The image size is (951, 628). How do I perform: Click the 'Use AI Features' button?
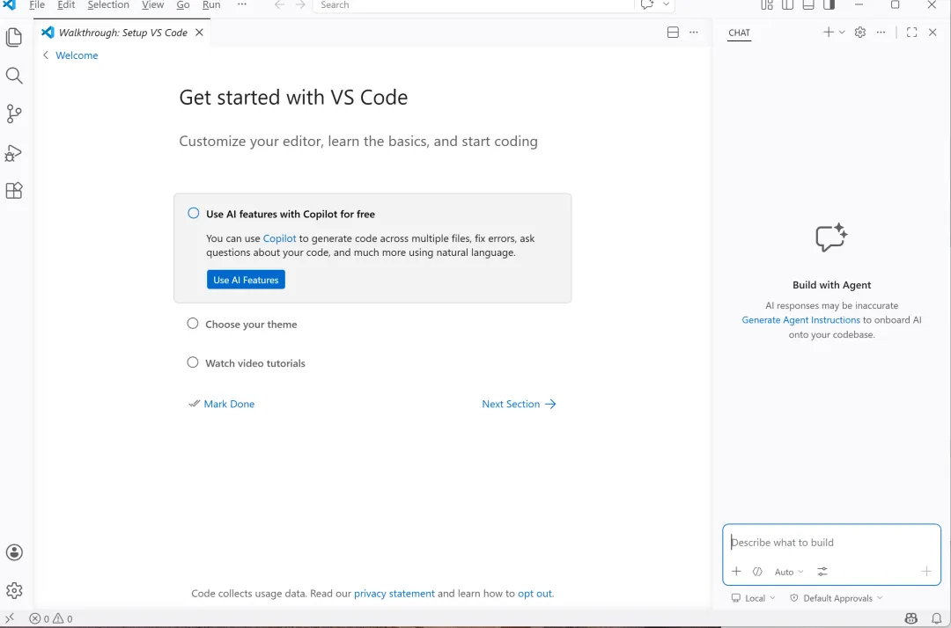pyautogui.click(x=246, y=280)
